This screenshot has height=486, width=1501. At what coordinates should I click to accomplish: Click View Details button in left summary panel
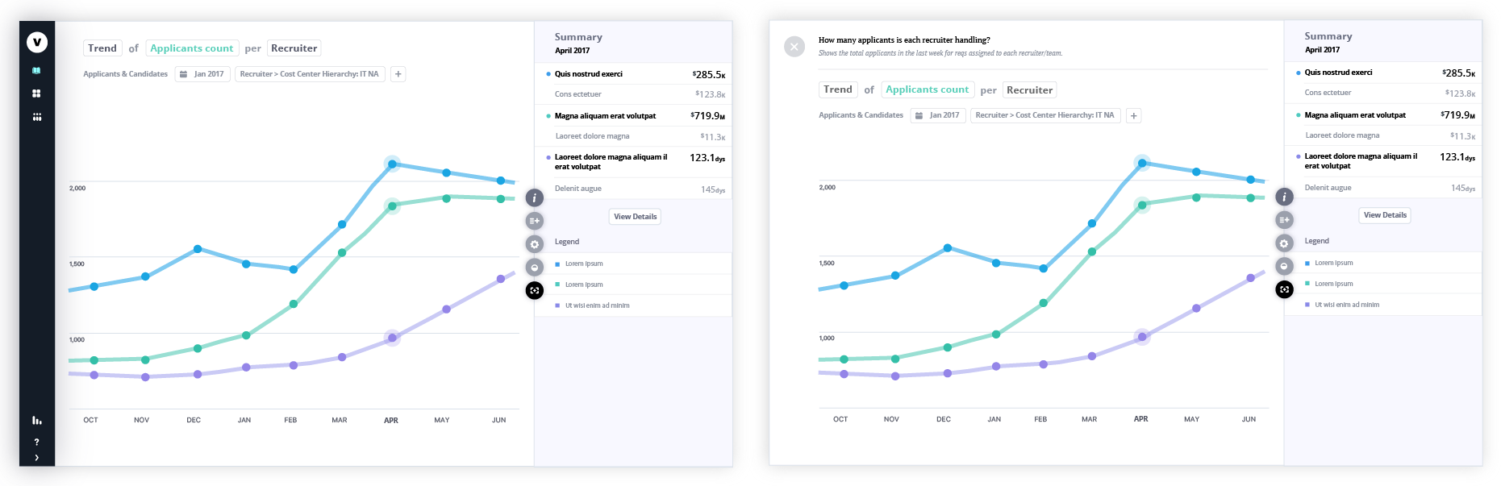coord(635,216)
